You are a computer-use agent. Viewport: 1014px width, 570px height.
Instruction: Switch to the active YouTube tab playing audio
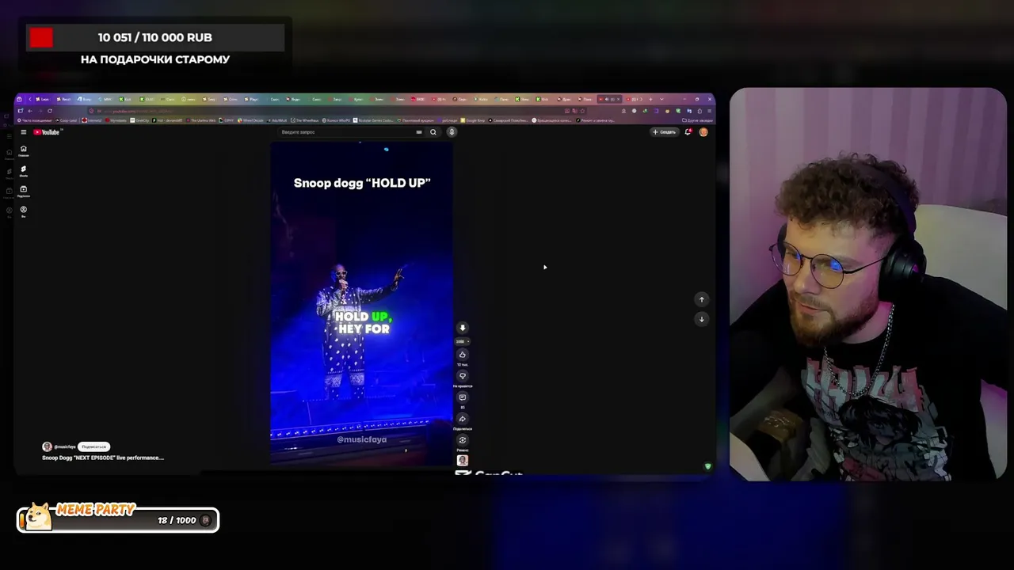609,99
